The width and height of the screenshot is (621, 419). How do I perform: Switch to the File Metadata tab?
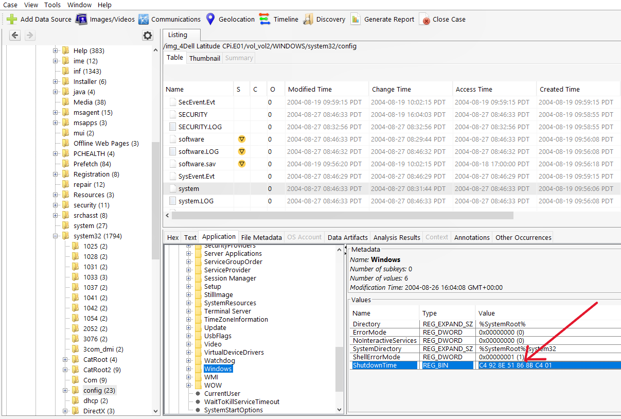coord(261,237)
